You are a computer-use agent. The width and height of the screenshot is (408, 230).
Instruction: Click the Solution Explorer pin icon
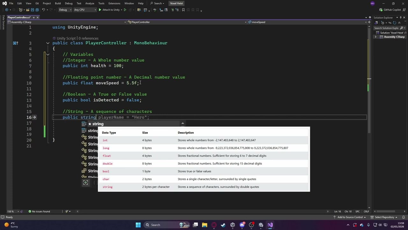pyautogui.click(x=400, y=18)
